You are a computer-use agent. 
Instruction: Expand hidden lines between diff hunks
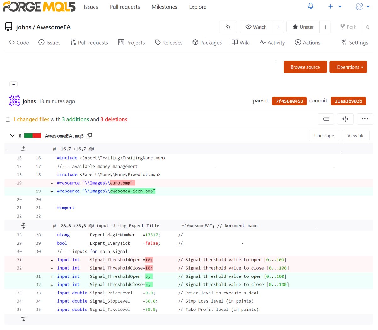point(24,225)
